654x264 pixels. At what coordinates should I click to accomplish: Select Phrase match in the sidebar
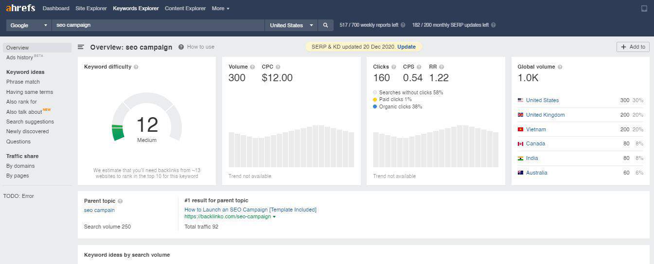tap(23, 82)
